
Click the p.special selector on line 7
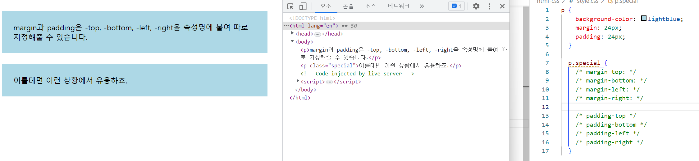click(x=584, y=63)
